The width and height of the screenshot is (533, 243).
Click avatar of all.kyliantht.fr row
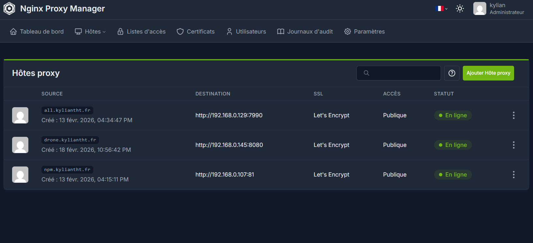pos(20,115)
